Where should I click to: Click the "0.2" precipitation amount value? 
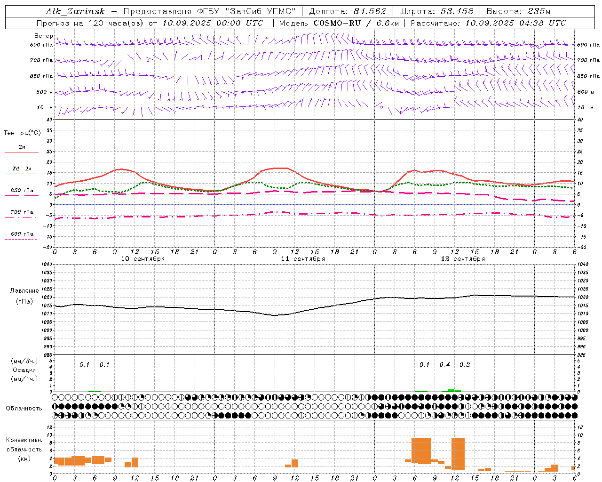[x=465, y=365]
